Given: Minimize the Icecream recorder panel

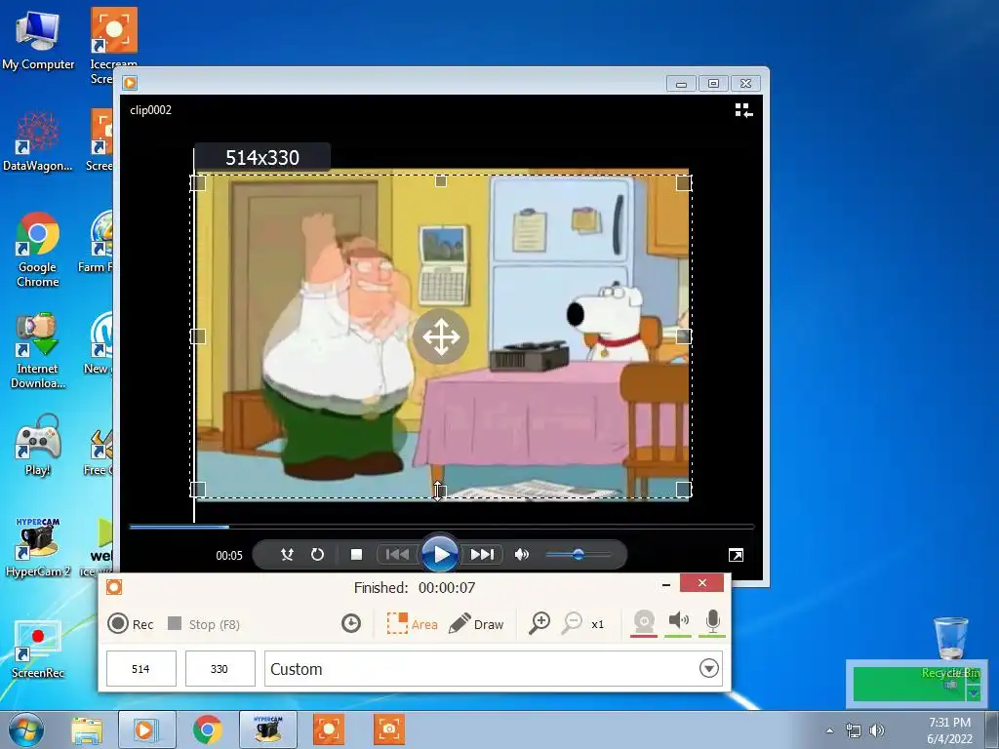Looking at the screenshot, I should click(x=665, y=584).
